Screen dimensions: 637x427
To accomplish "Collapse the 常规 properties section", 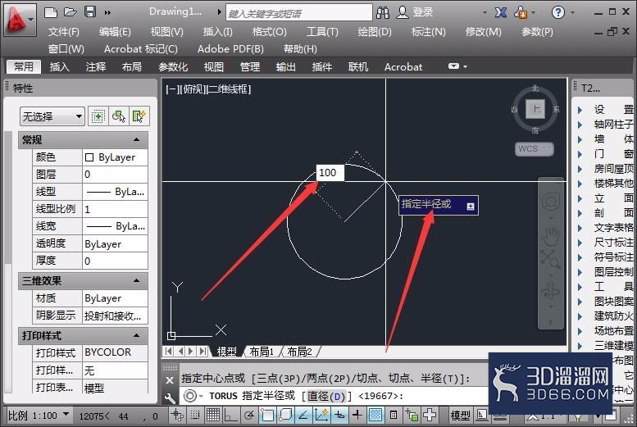I will tap(136, 140).
